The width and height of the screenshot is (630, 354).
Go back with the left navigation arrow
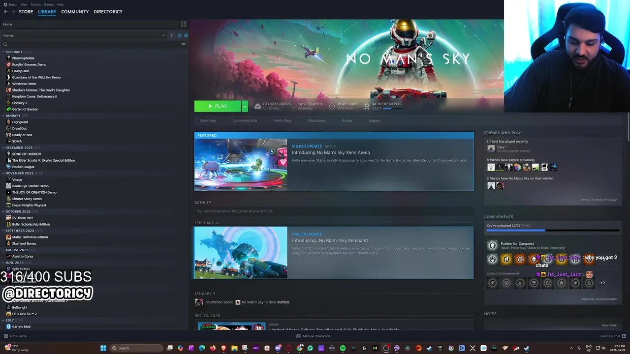coord(6,12)
